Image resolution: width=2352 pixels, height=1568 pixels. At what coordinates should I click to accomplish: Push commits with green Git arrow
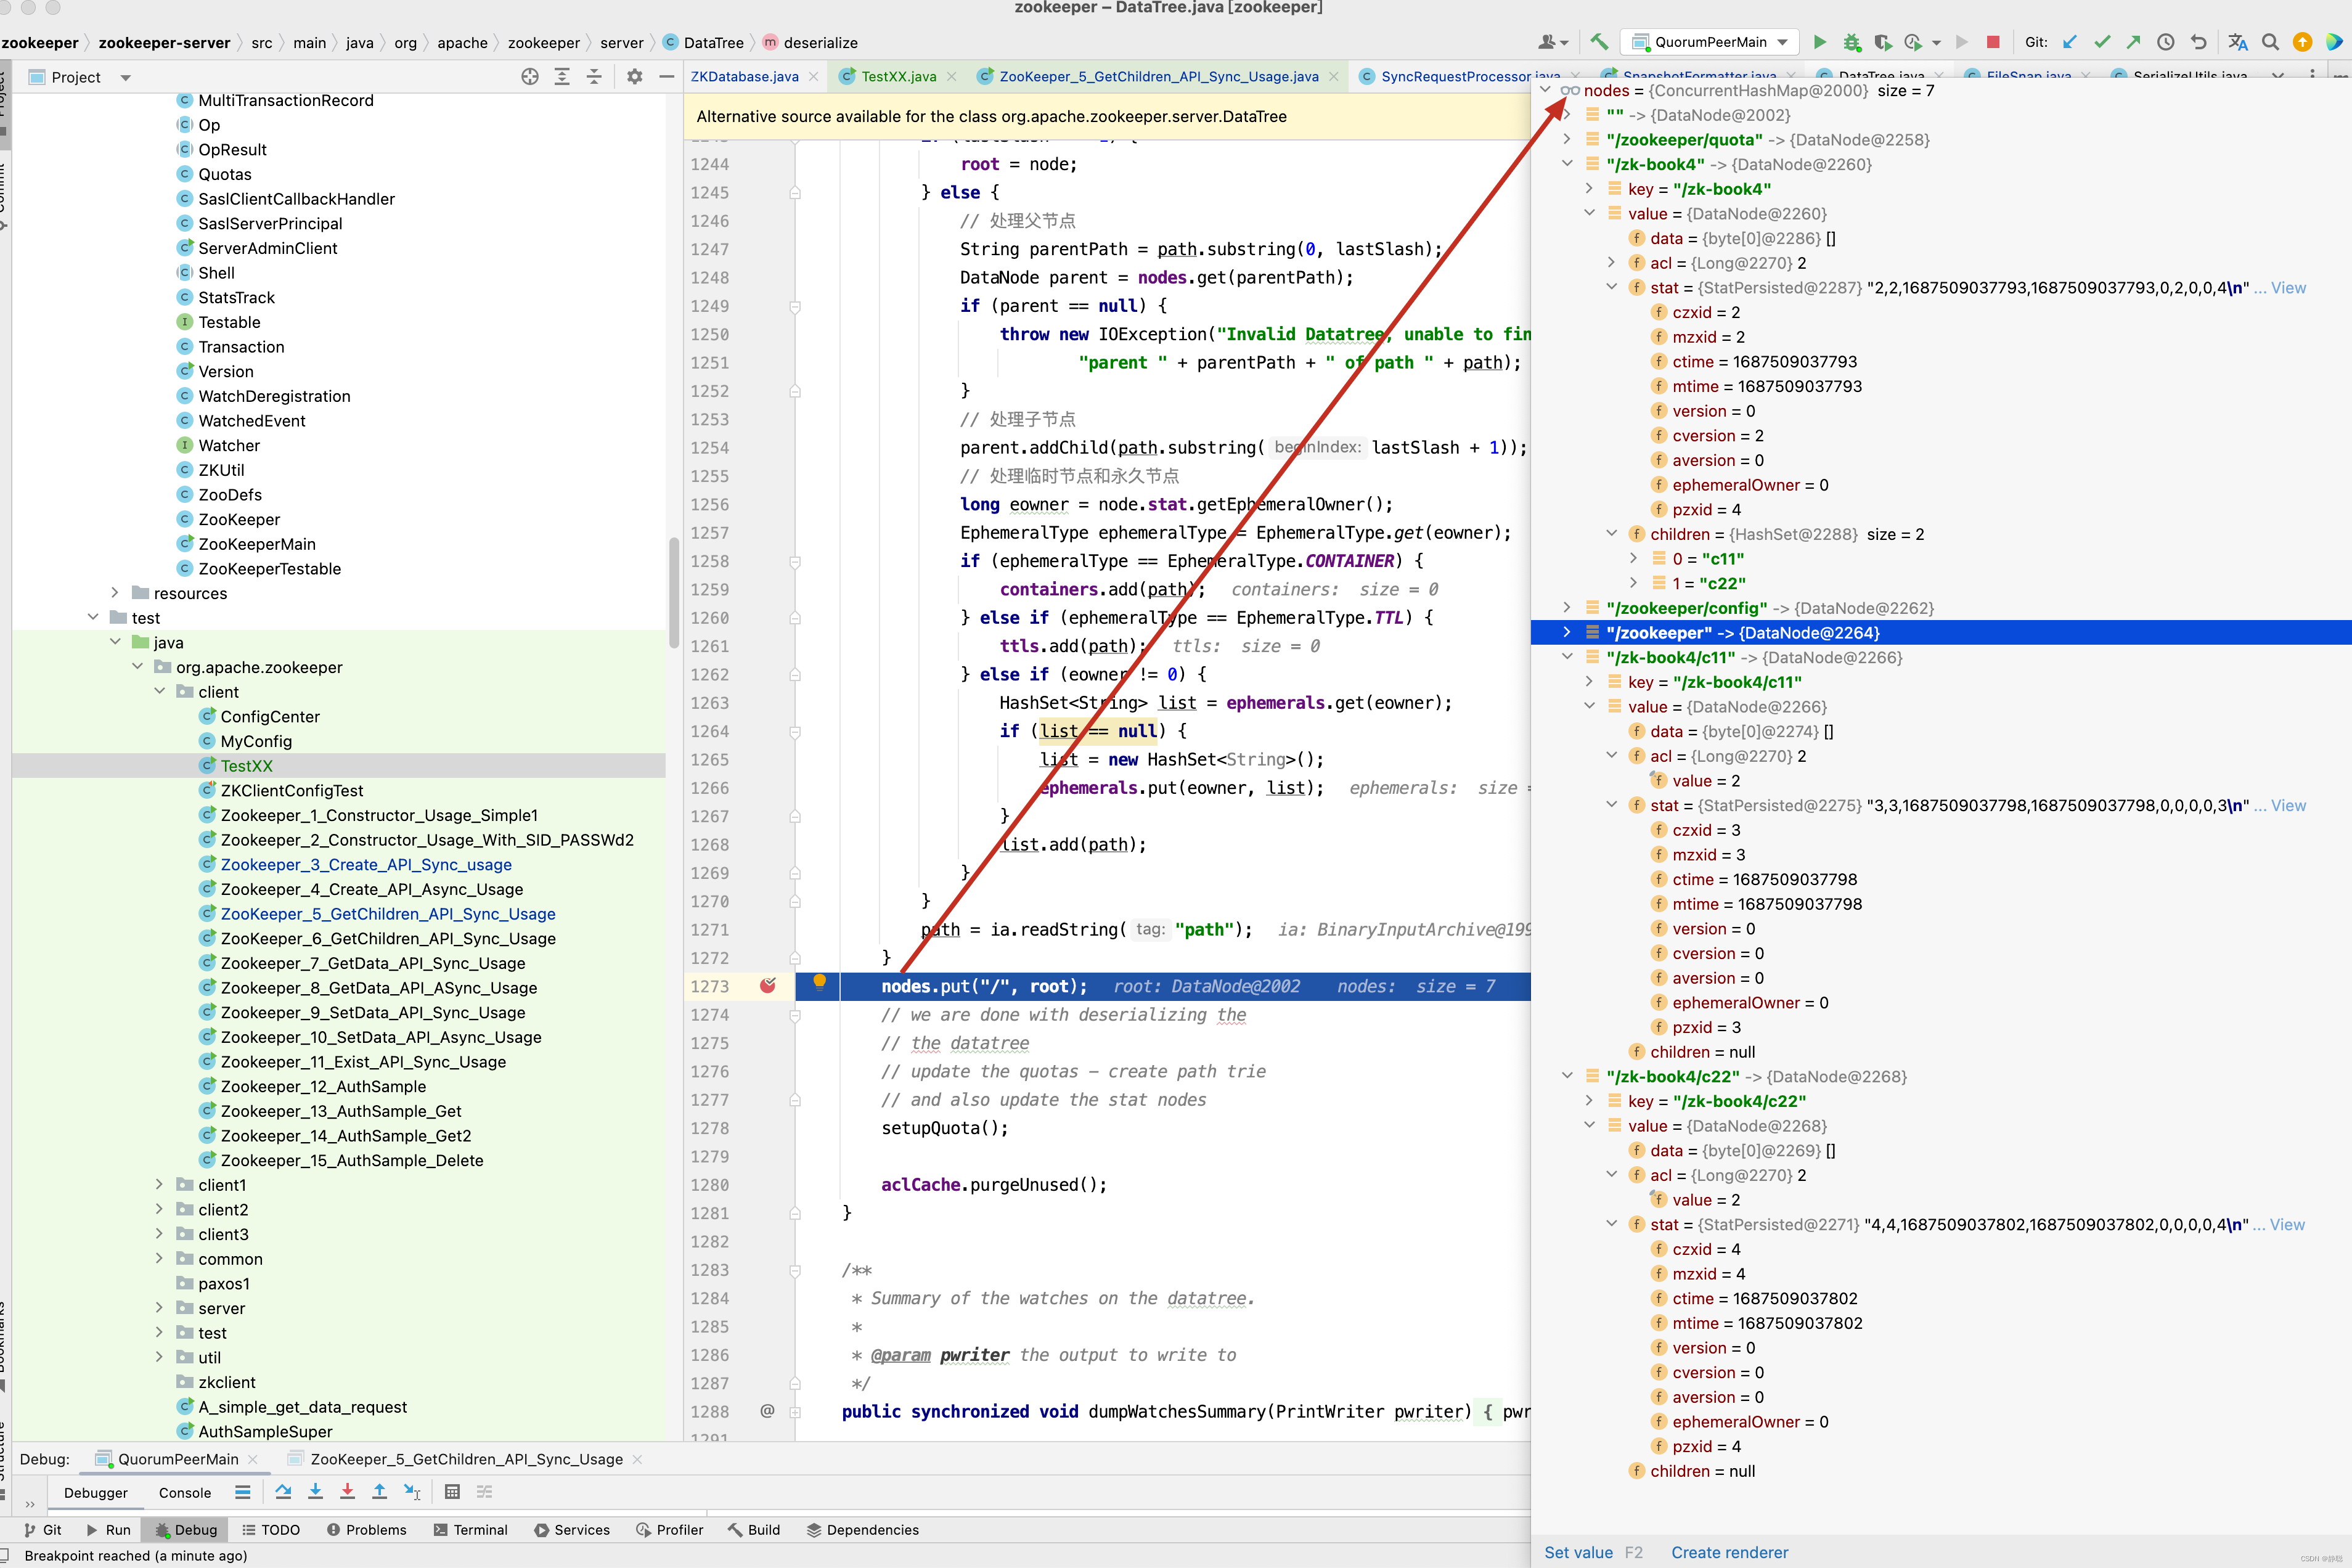[x=2133, y=42]
